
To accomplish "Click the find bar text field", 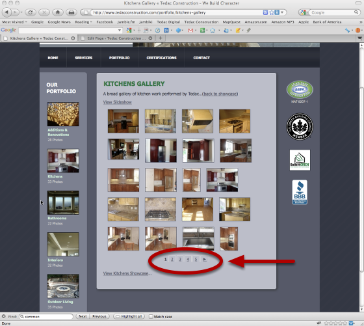I will click(x=46, y=316).
